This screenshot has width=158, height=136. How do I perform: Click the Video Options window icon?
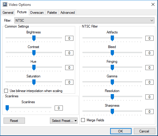5,4
